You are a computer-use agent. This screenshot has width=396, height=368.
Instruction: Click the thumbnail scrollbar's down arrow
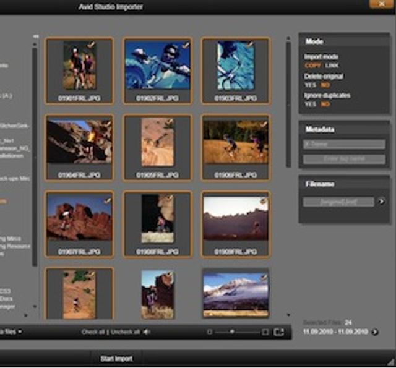(x=288, y=315)
